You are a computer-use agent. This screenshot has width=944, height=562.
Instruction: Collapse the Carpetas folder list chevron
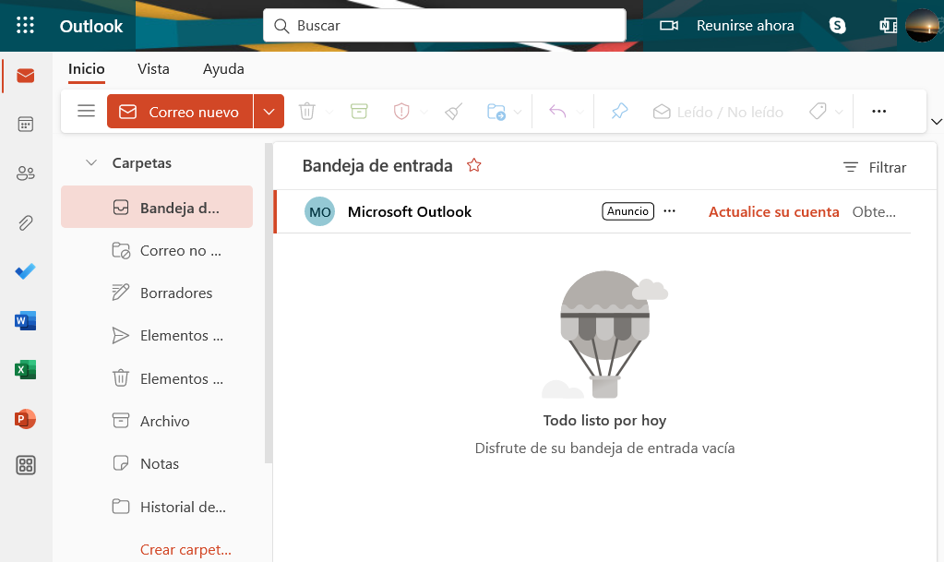[x=91, y=162]
